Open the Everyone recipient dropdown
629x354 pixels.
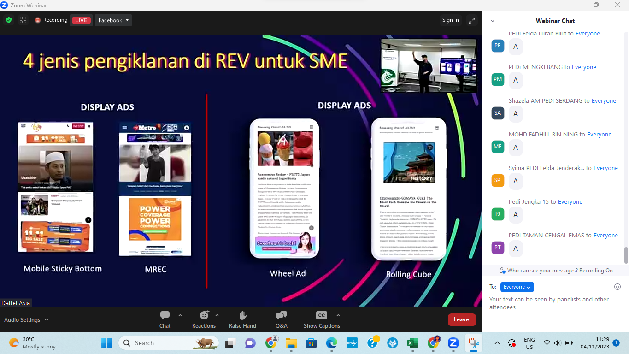[x=517, y=287]
